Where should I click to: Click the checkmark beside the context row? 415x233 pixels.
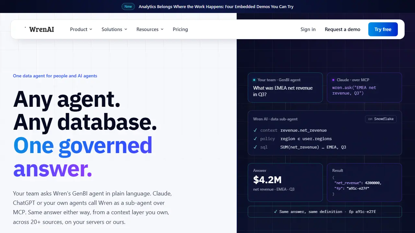point(255,130)
